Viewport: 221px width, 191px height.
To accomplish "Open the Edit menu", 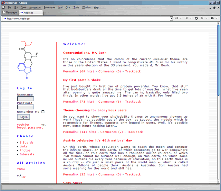I will pyautogui.click(x=16, y=8).
